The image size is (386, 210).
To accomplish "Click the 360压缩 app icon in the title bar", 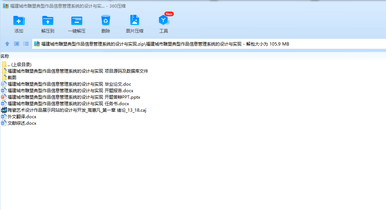I will click(x=6, y=6).
